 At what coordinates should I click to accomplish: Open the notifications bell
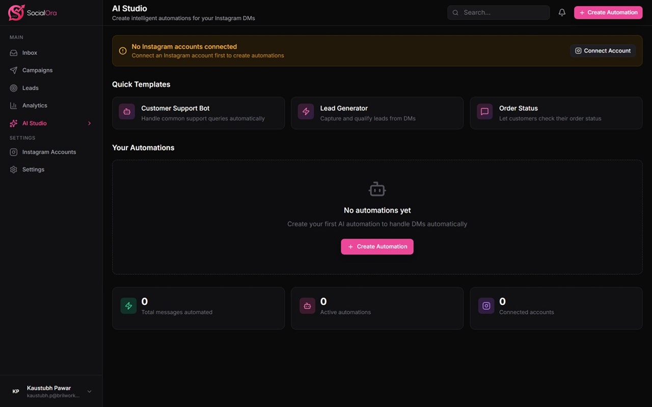(x=562, y=13)
